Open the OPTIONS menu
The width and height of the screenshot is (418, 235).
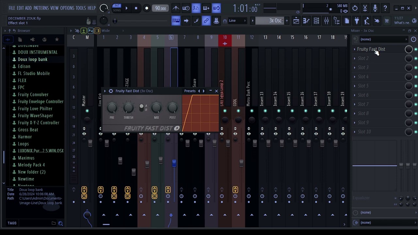[x=67, y=8]
